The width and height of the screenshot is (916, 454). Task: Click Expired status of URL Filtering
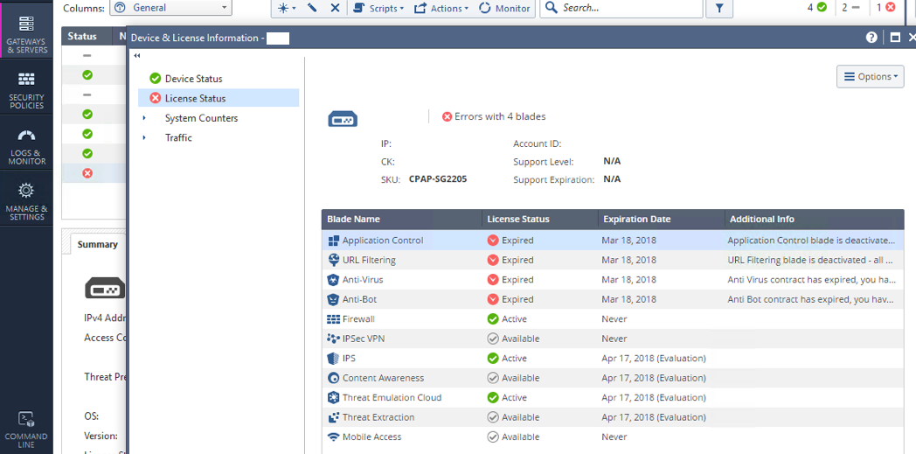coord(510,260)
